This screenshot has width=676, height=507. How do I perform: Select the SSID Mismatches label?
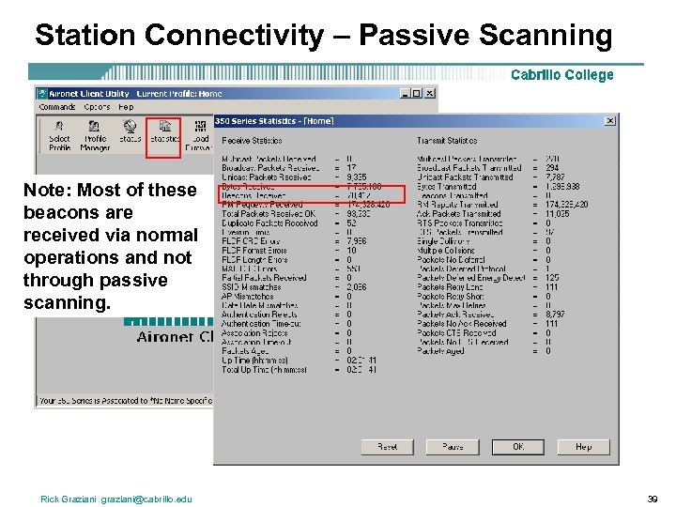pos(251,287)
